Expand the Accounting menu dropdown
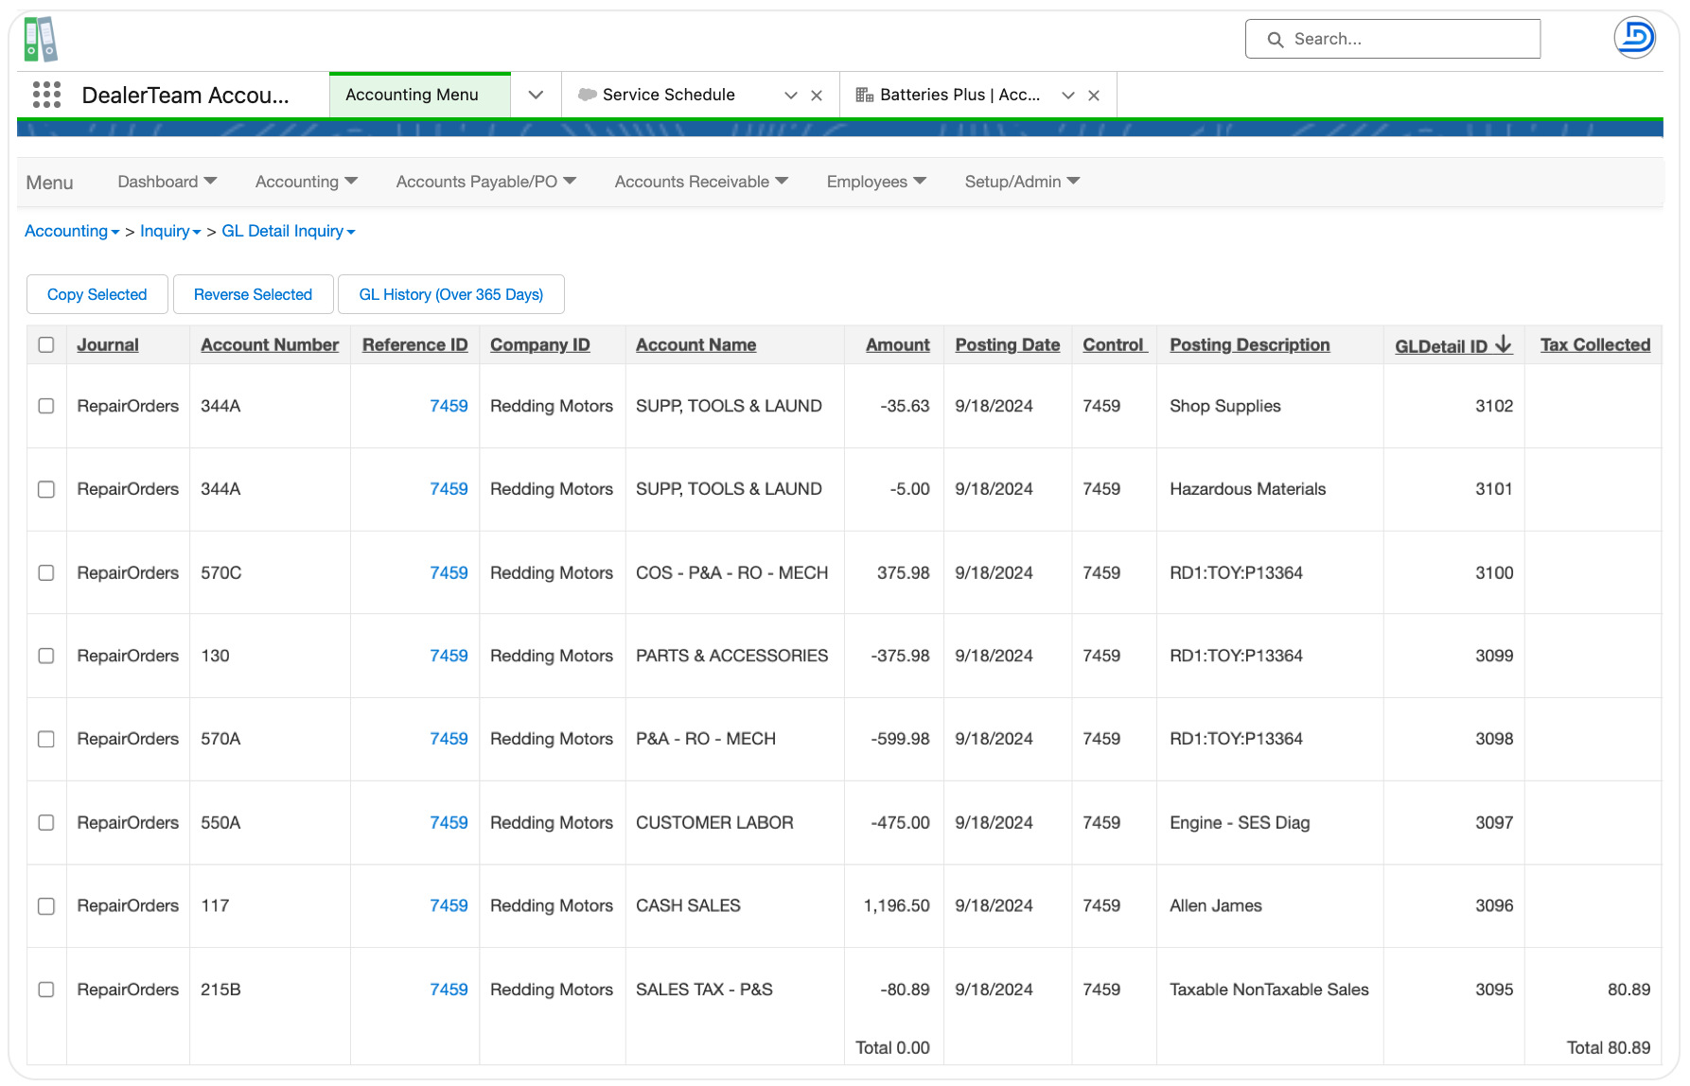The width and height of the screenshot is (1690, 1086). pyautogui.click(x=307, y=182)
